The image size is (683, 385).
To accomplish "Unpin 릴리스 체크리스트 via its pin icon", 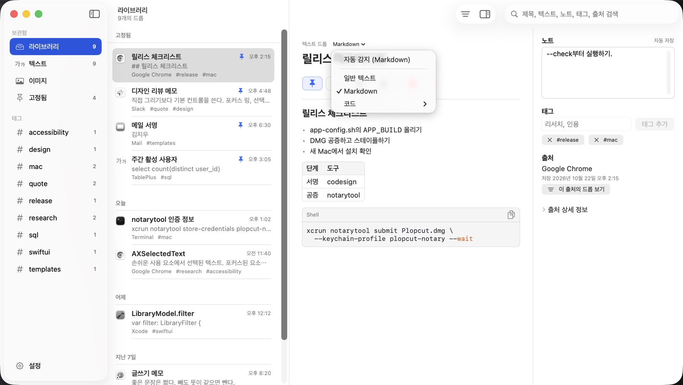I will coord(241,57).
